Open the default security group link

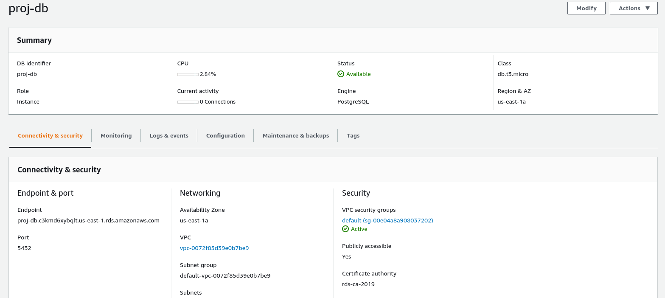(x=387, y=220)
